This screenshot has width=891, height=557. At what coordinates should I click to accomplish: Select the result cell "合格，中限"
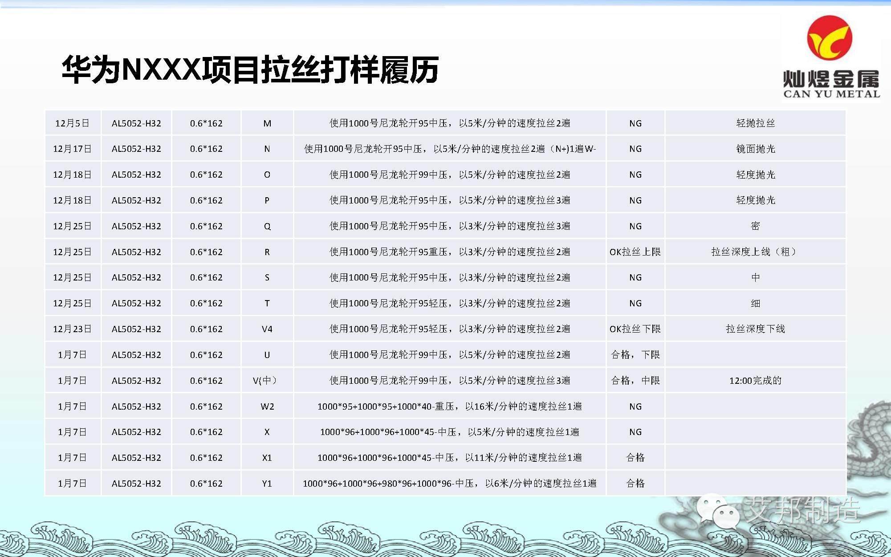pos(635,381)
